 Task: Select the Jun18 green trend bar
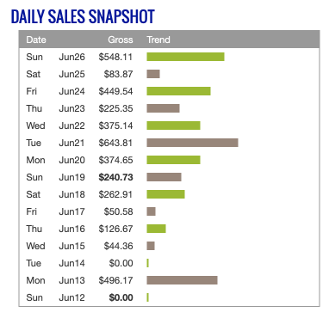tap(165, 194)
